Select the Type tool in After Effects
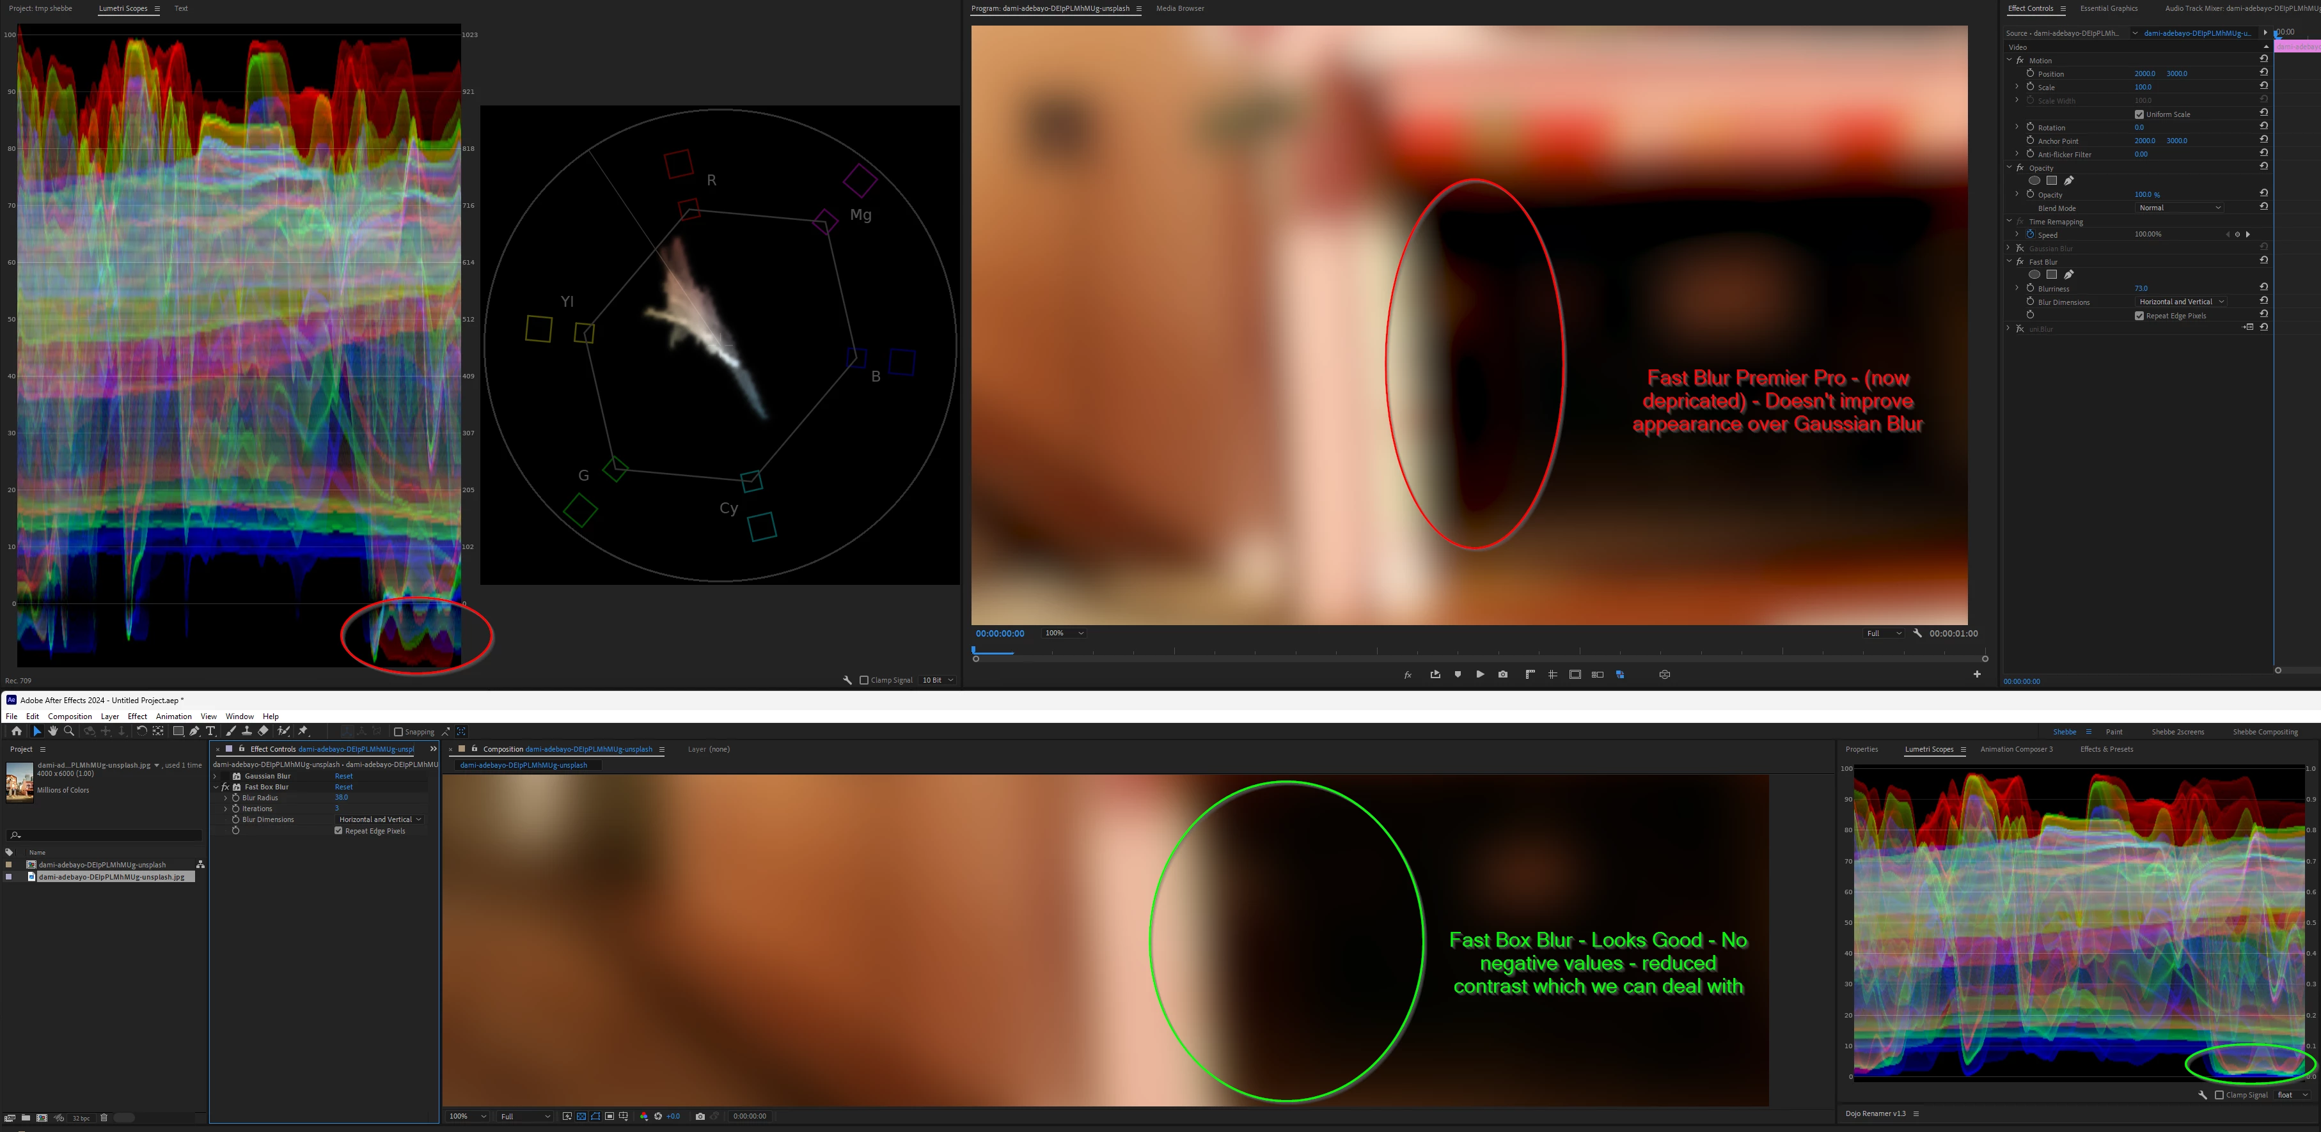 click(x=211, y=731)
